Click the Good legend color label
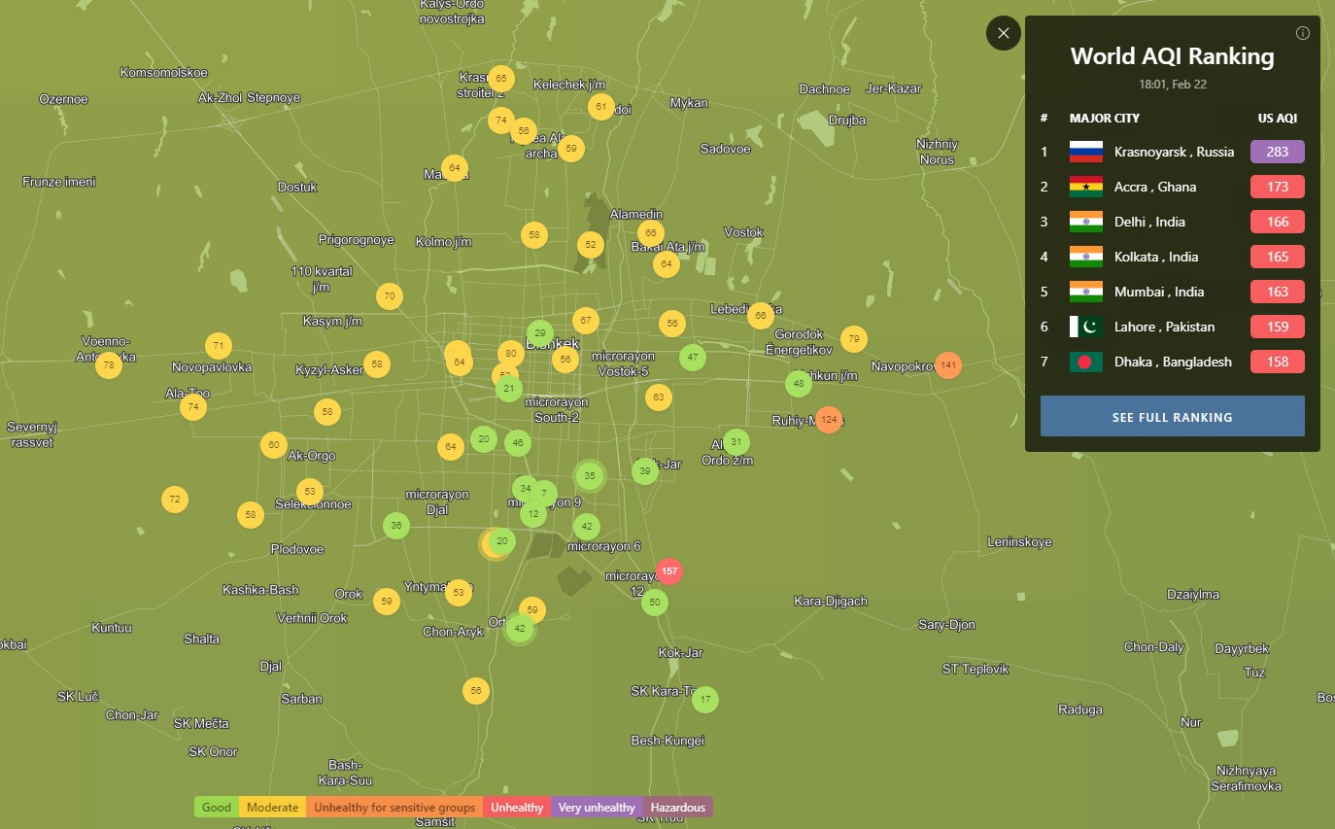Viewport: 1335px width, 829px height. coord(217,808)
